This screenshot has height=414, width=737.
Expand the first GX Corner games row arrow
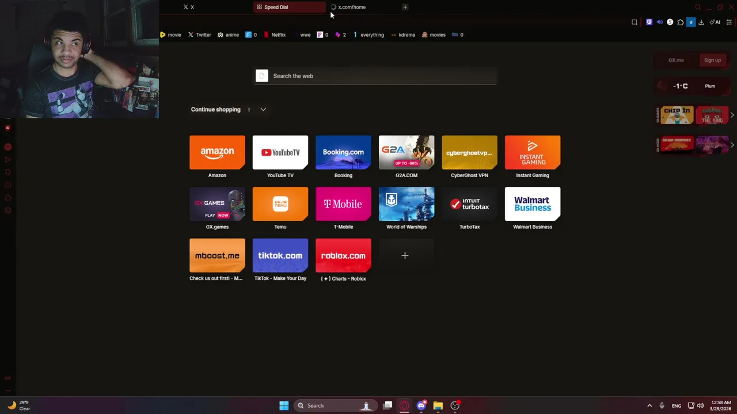click(x=732, y=116)
